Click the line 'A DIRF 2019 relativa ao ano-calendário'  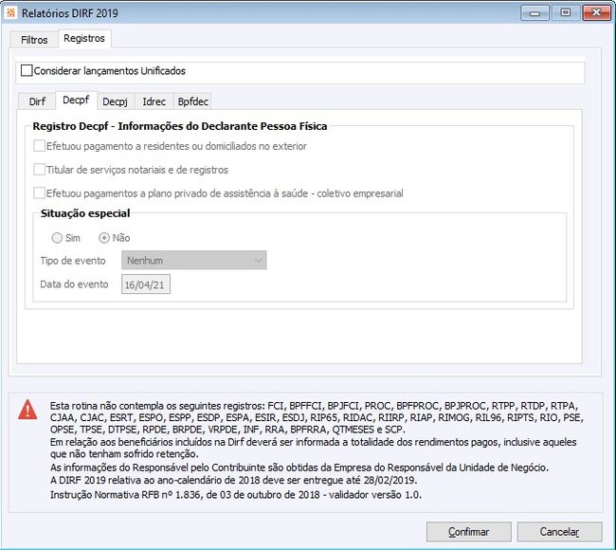coord(234,480)
